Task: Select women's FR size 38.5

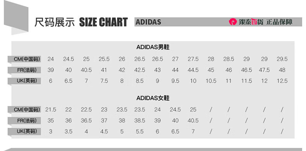Action: tap(140, 121)
